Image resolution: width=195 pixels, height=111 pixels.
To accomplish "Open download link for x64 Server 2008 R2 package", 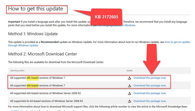I will (x=150, y=93).
